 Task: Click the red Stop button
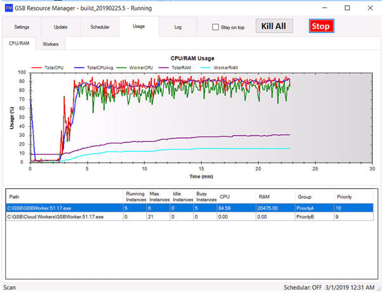(x=321, y=27)
